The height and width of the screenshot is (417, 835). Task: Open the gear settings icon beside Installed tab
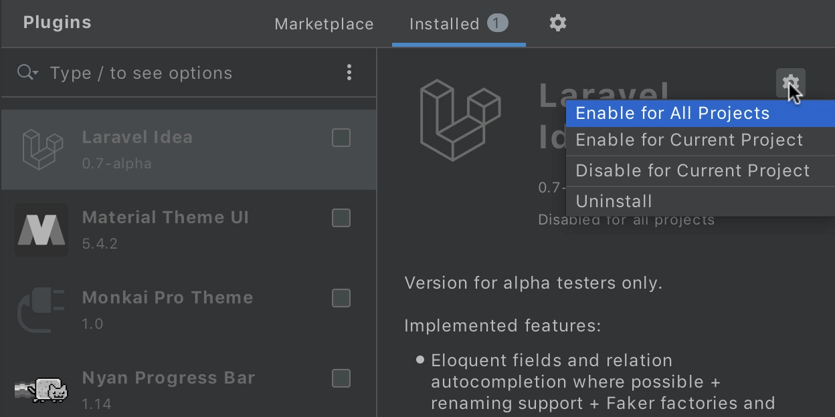[558, 23]
